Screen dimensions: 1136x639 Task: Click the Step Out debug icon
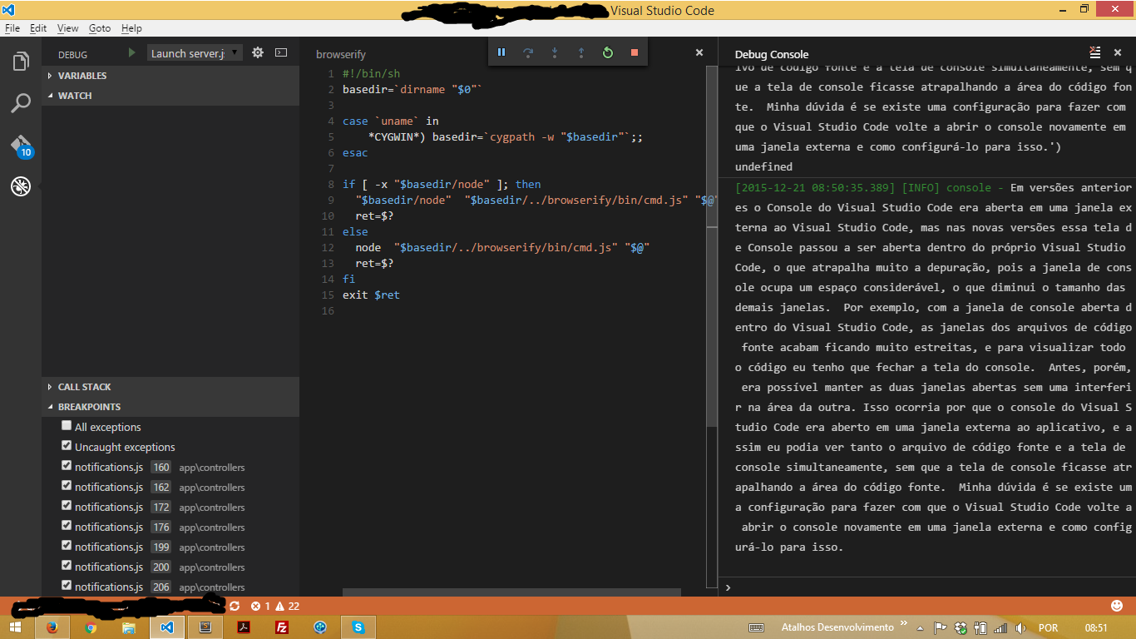click(x=581, y=52)
